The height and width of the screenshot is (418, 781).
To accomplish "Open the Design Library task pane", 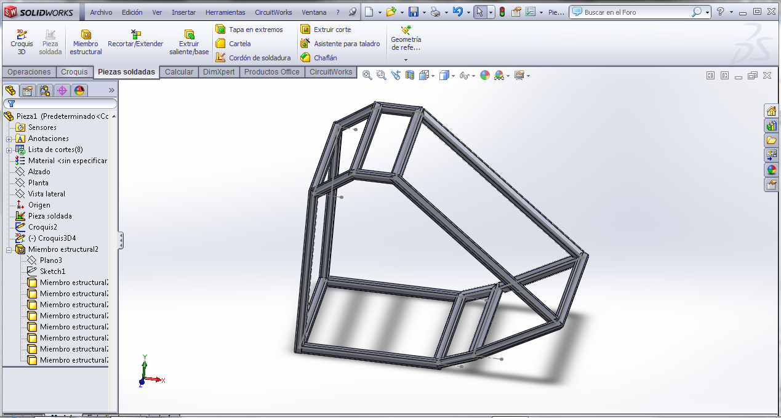I will tap(771, 126).
